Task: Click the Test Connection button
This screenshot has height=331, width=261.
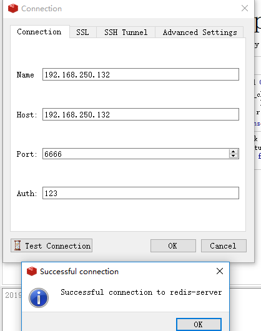Action: [x=51, y=245]
